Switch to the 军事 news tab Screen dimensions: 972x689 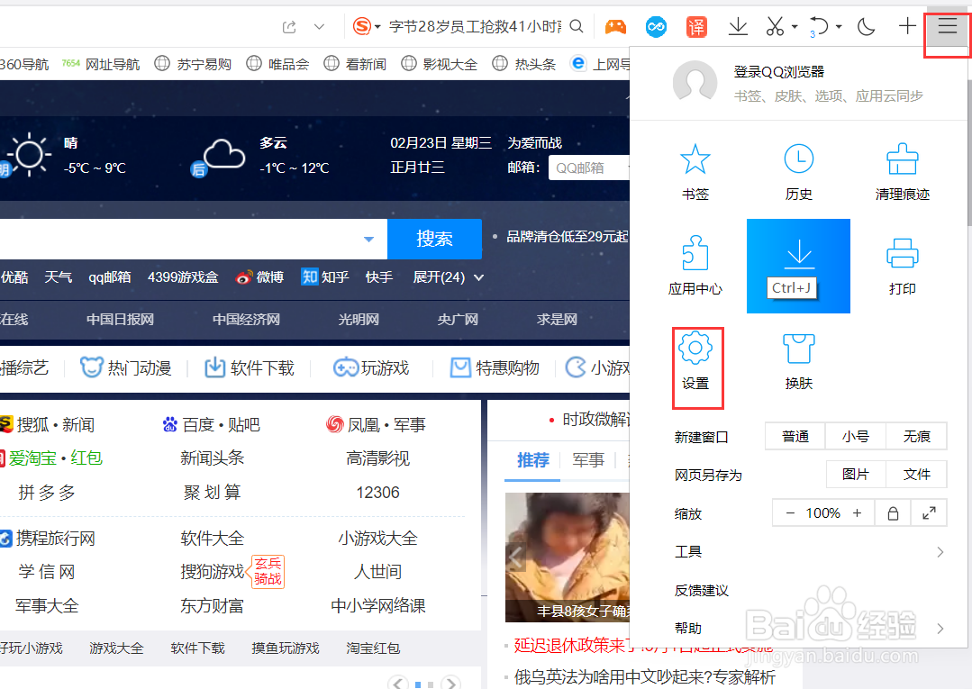(x=588, y=460)
